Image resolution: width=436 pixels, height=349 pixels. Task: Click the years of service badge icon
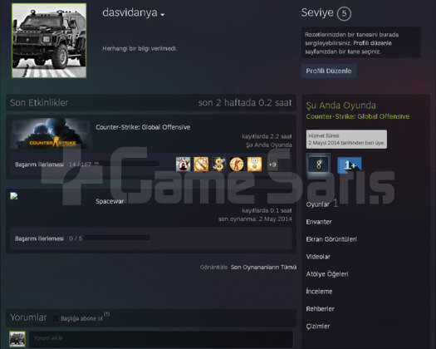[318, 165]
